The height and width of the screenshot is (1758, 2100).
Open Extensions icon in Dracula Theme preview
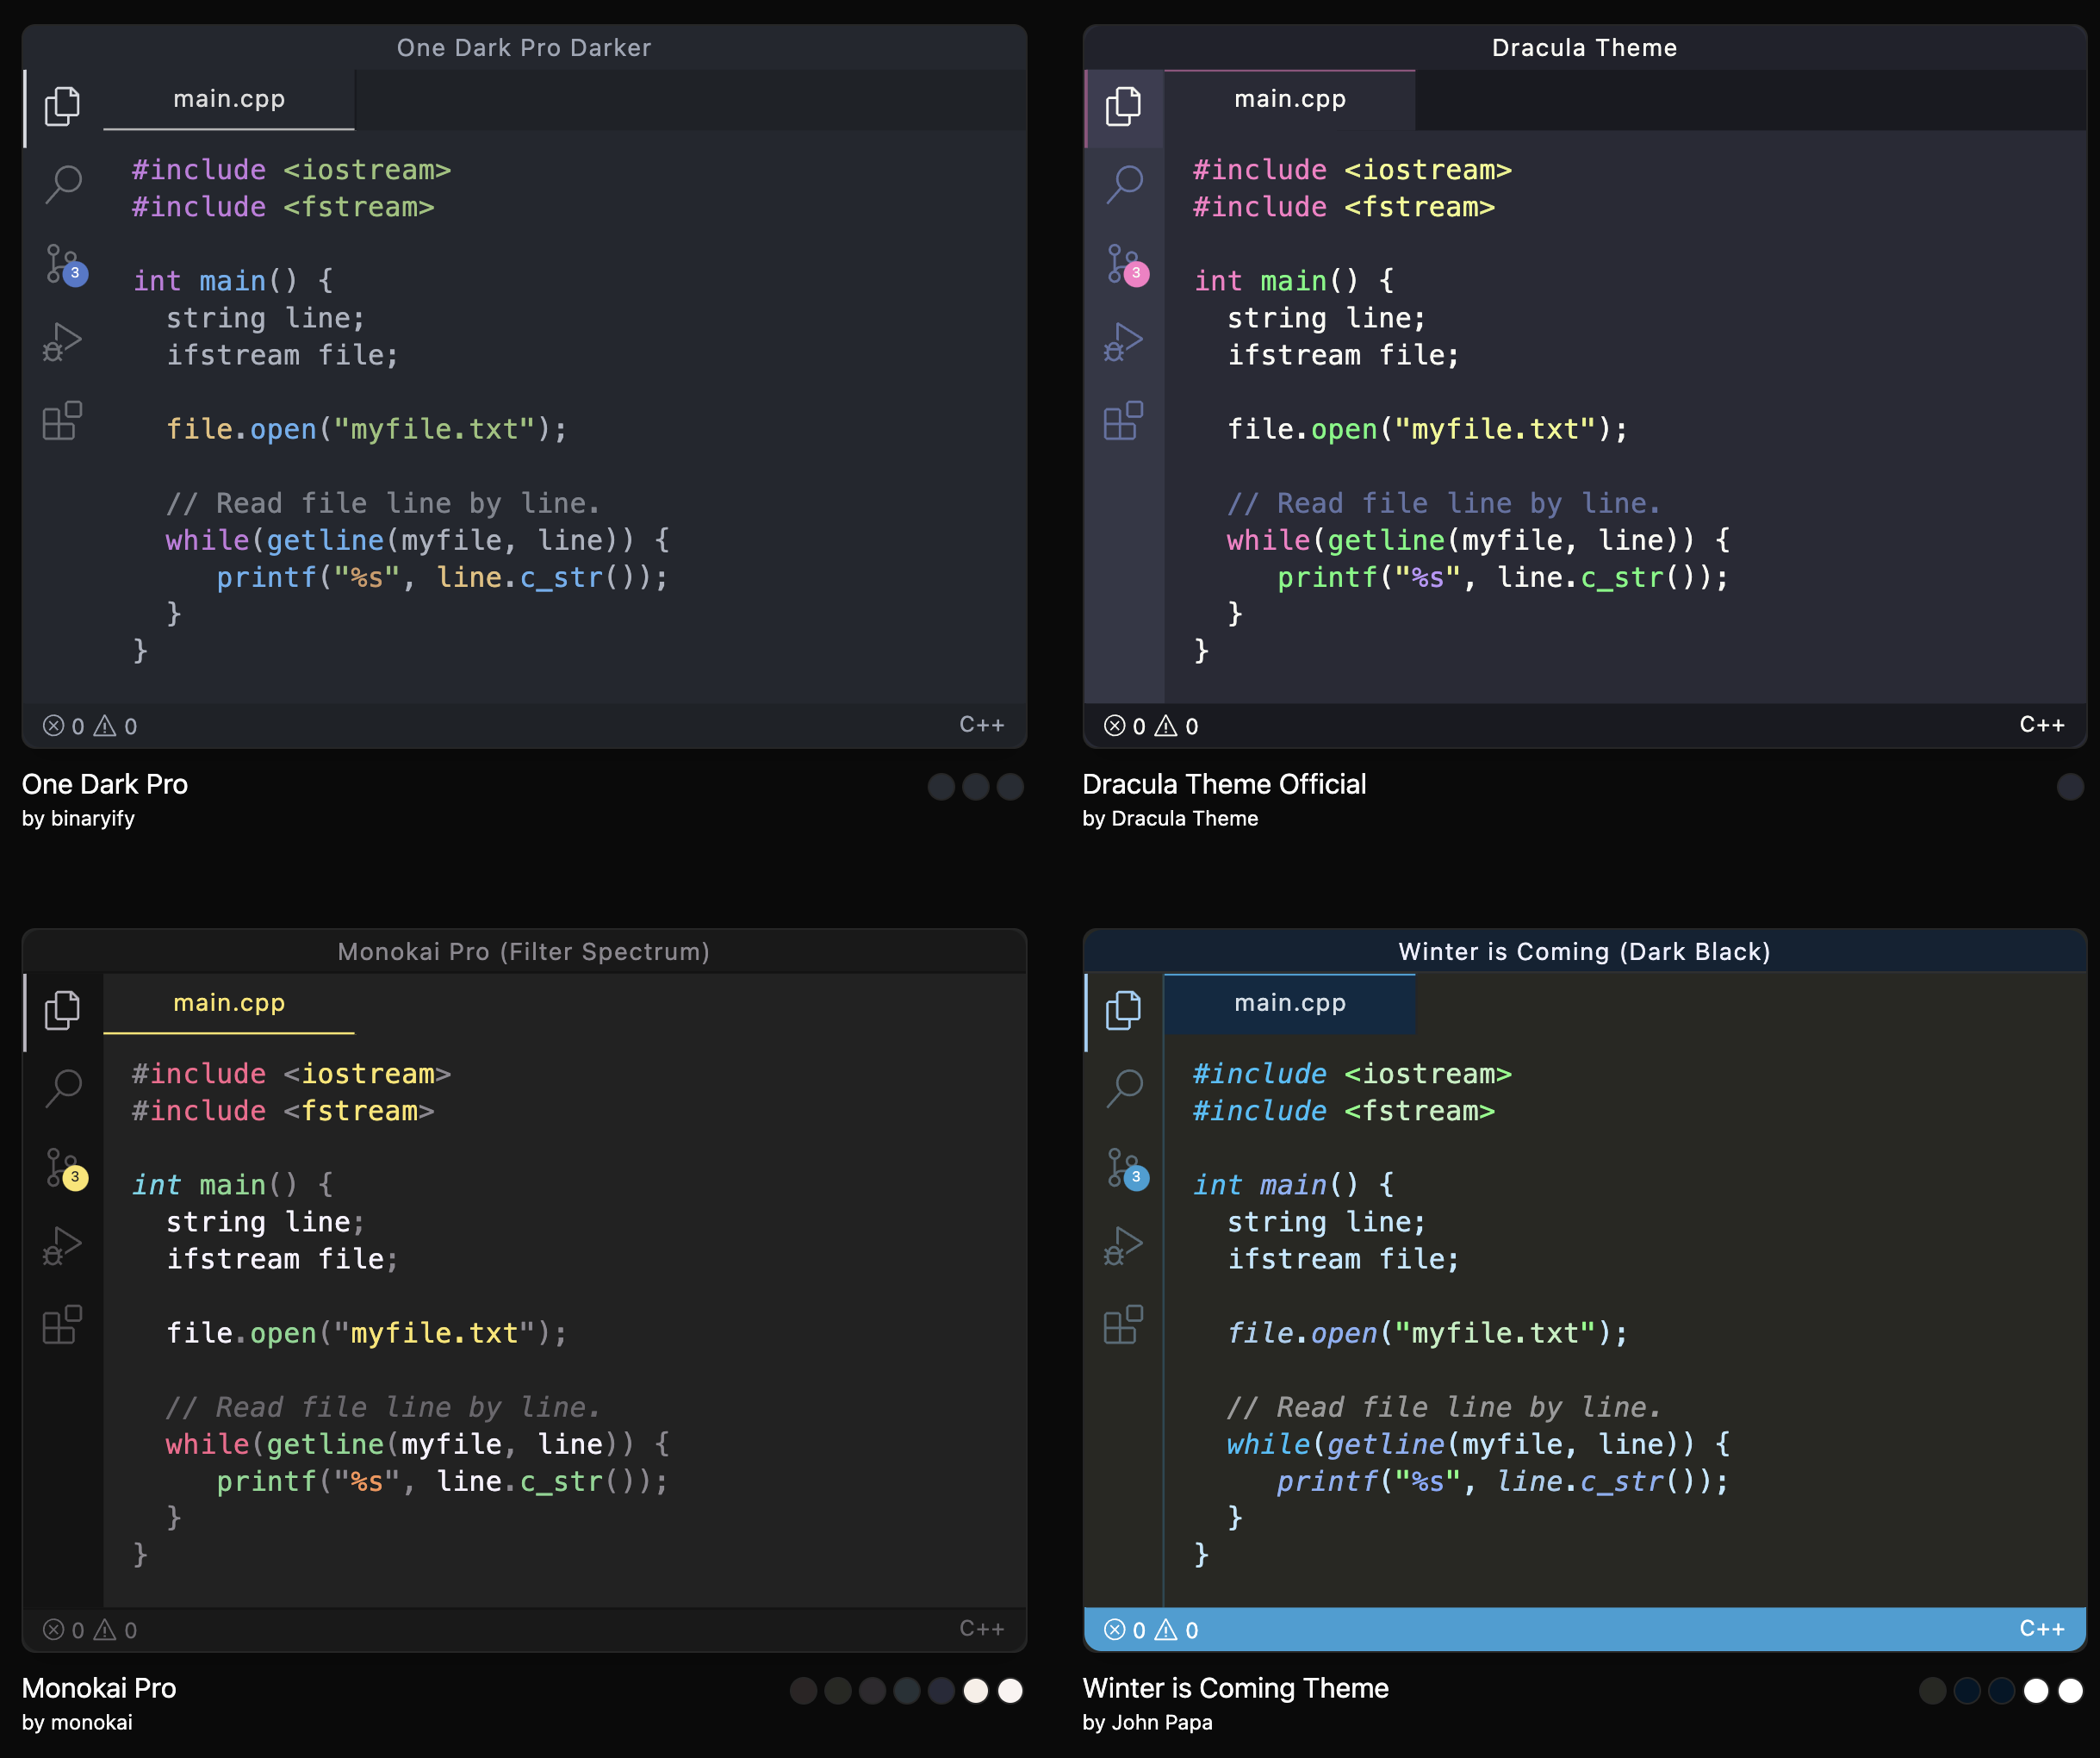tap(1123, 421)
